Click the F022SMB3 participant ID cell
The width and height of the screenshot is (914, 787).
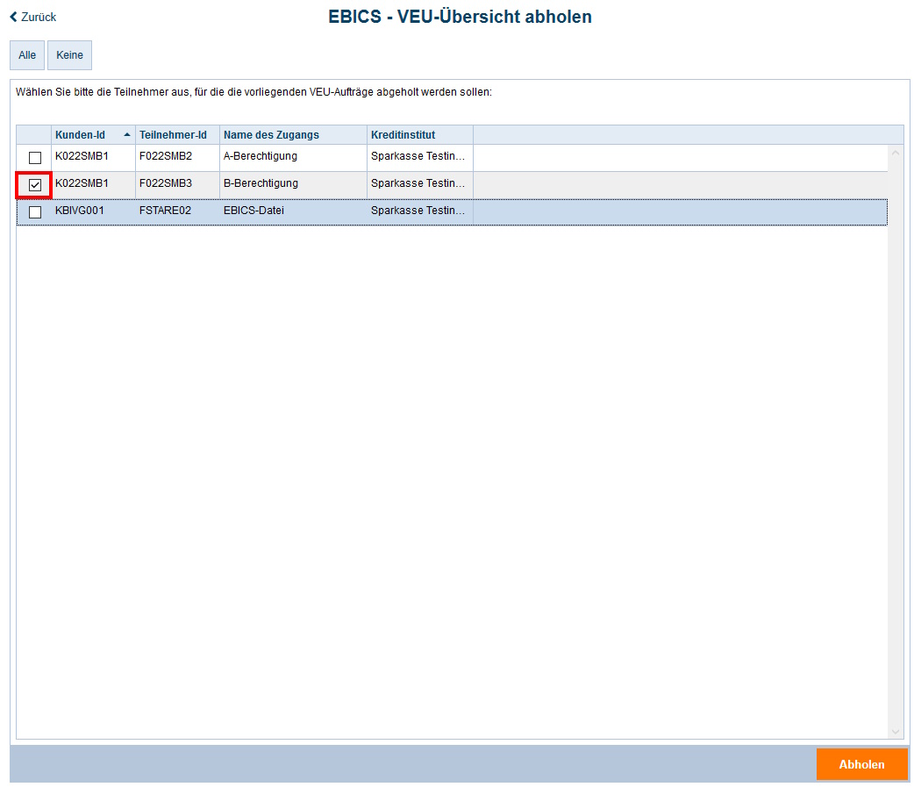pos(165,184)
